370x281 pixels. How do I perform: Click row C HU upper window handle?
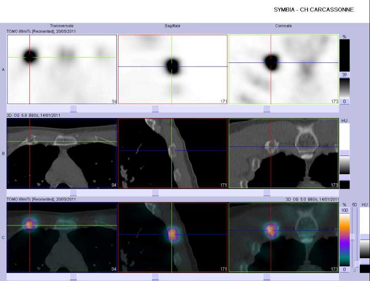(365, 237)
